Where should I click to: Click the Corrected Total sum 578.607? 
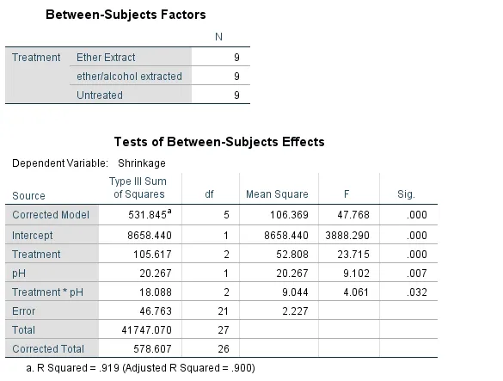pos(152,349)
